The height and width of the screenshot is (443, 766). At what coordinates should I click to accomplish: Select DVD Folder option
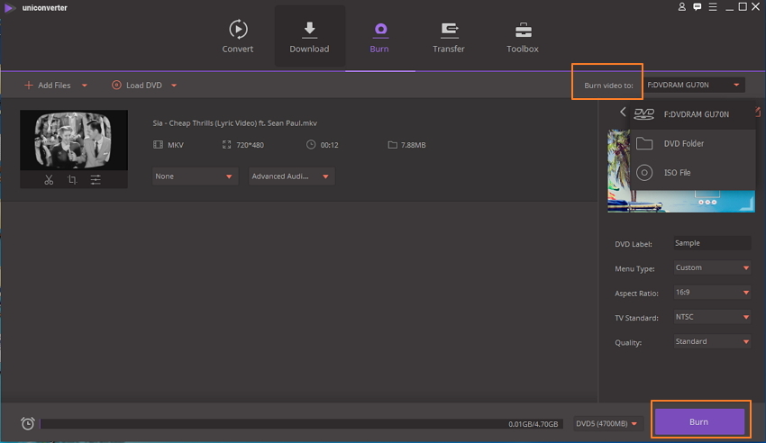pyautogui.click(x=692, y=143)
